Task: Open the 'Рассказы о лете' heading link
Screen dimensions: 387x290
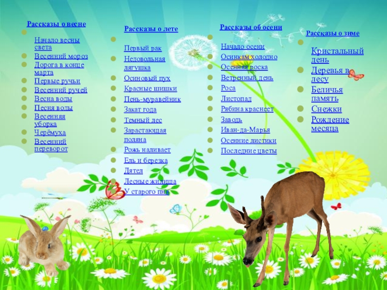Action: (x=151, y=29)
